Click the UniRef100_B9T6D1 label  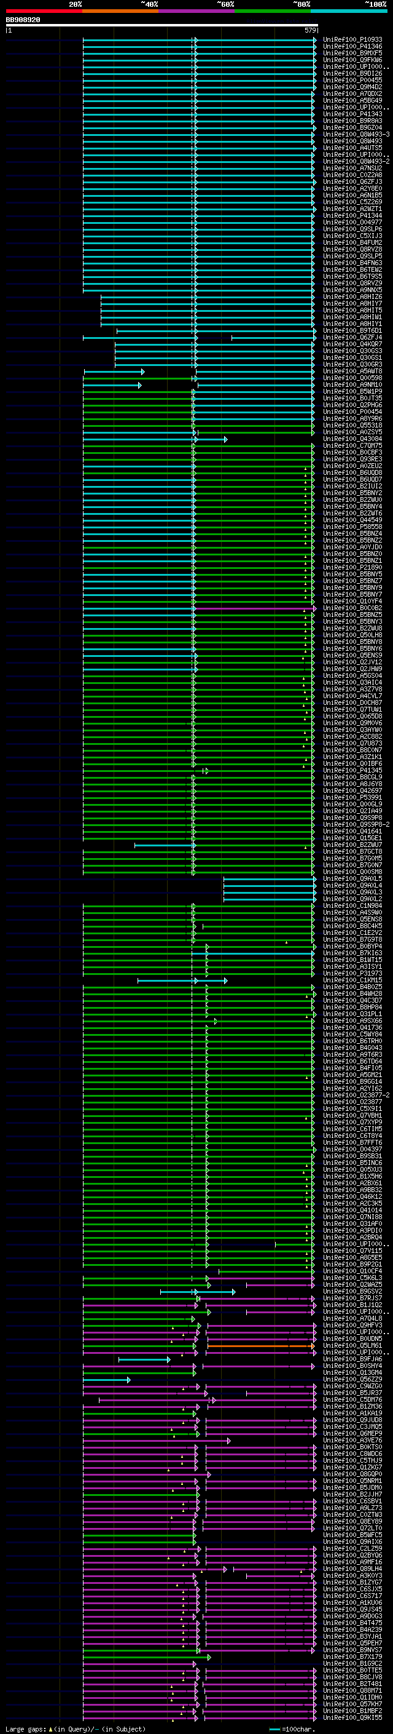352,330
